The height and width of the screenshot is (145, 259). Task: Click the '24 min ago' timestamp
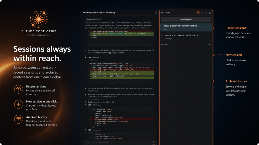pos(168,39)
